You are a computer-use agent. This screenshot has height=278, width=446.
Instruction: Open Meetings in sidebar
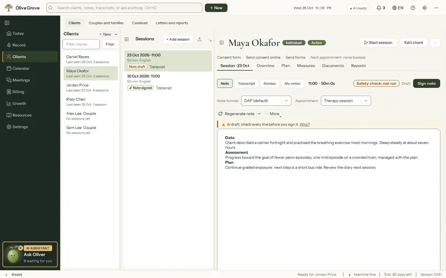point(30,80)
